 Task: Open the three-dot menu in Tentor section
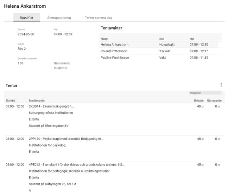click(x=221, y=85)
